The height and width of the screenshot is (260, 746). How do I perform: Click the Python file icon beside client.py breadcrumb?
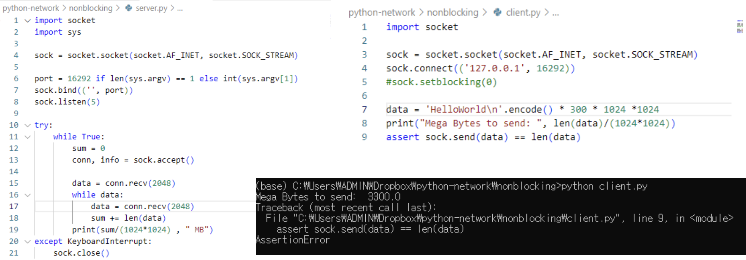pos(497,12)
